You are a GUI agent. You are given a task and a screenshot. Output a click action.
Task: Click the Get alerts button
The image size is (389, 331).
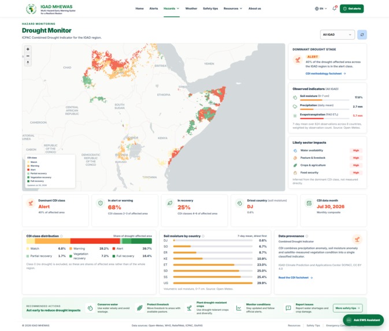tap(351, 9)
